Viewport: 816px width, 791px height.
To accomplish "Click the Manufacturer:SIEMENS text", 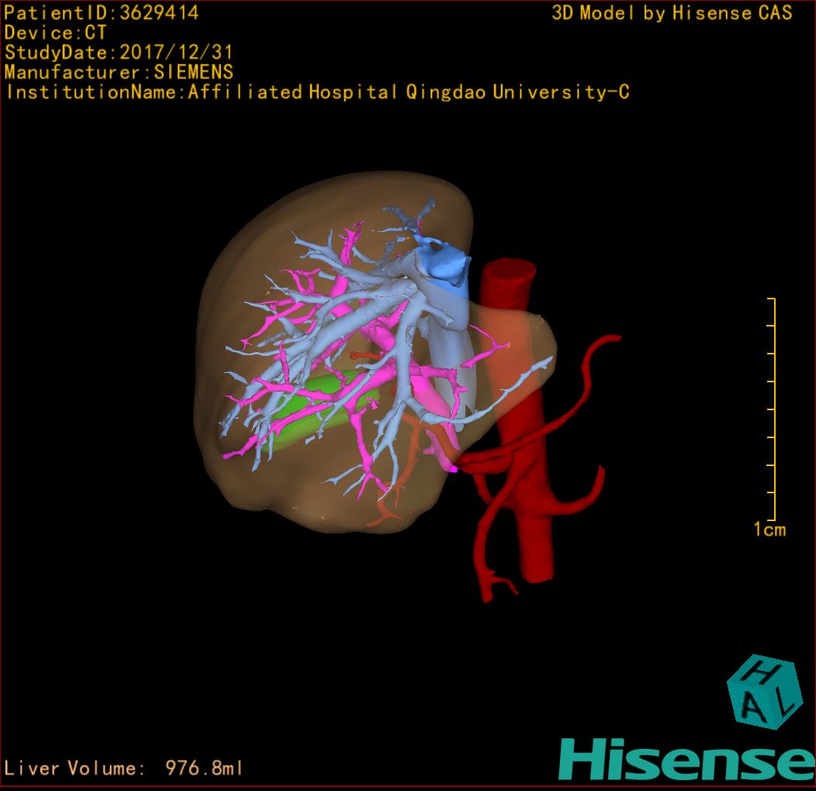I will pyautogui.click(x=119, y=72).
